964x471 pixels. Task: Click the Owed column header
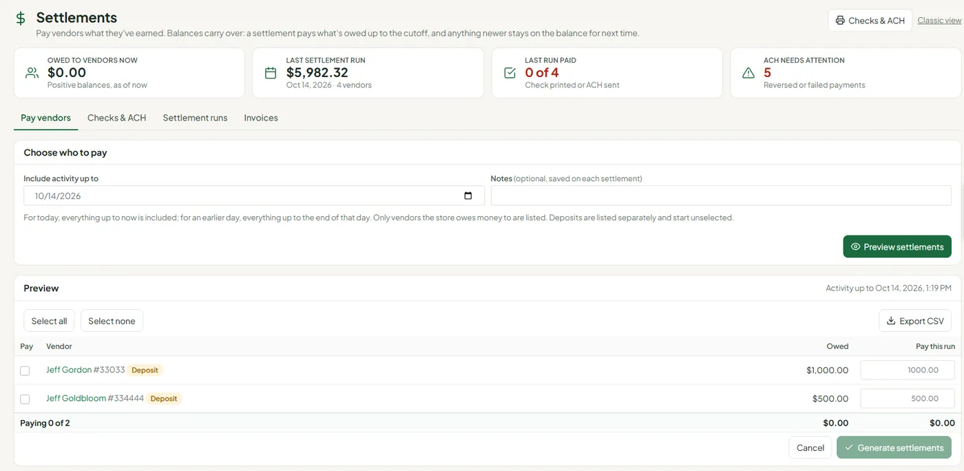(x=837, y=346)
